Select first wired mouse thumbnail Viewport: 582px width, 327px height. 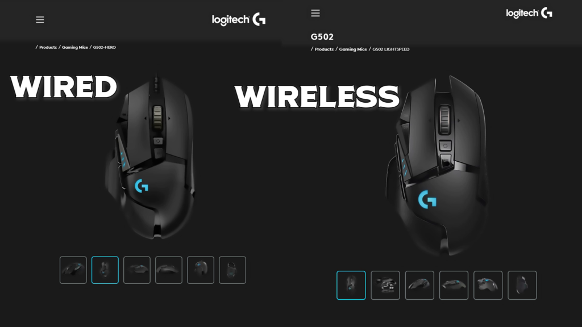point(73,270)
